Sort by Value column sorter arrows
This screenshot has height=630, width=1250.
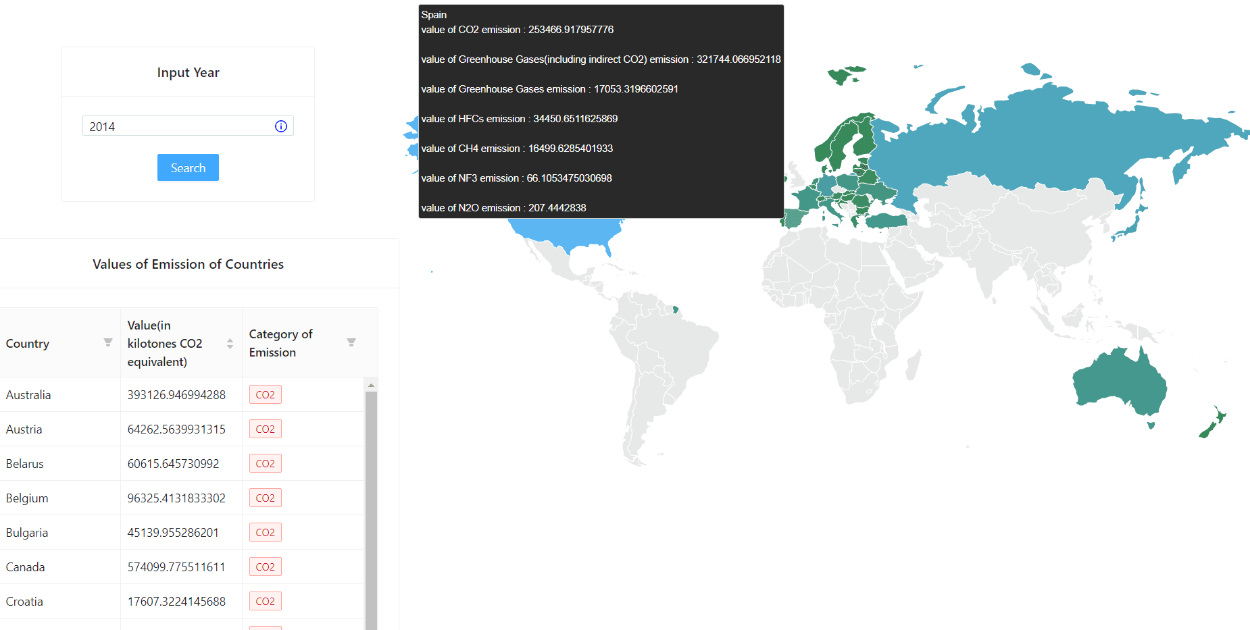(x=230, y=344)
